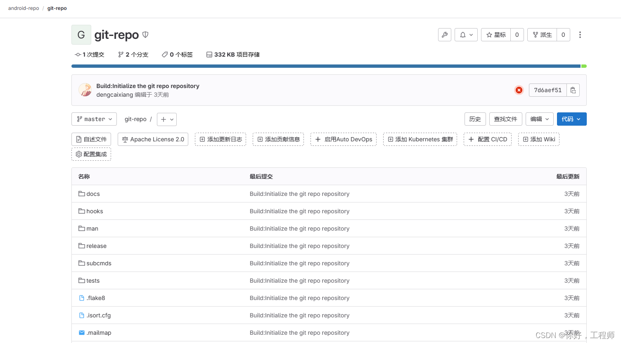Click the commit author's avatar
Viewport: 621px width, 343px height.
coord(85,90)
